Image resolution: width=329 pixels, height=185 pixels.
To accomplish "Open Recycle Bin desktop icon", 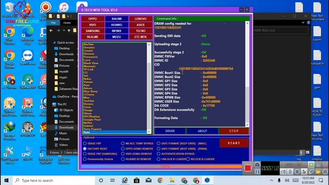I will tap(9, 10).
